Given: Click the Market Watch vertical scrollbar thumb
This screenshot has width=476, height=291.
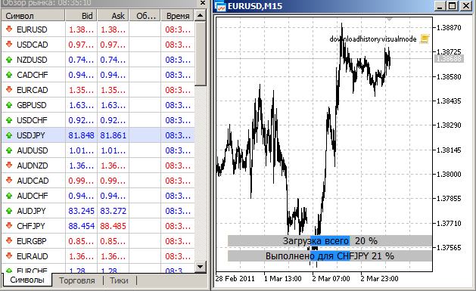Looking at the screenshot, I should (201, 54).
